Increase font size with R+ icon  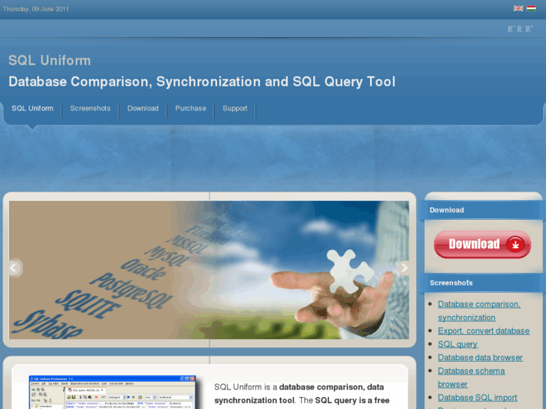tap(529, 29)
